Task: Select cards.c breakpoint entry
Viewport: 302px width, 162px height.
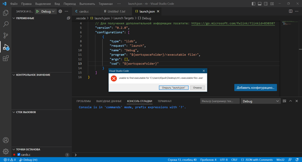Action: click(42, 154)
